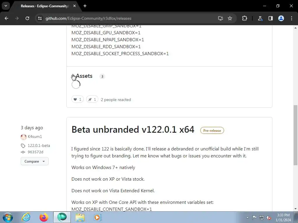Open Action Center flag icon
This screenshot has height=223, width=298.
point(254,217)
